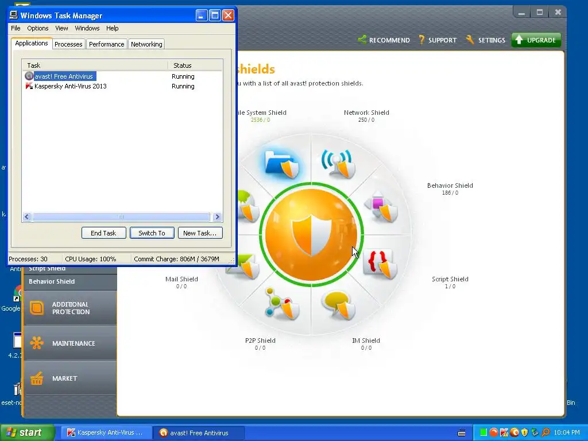Switch to Kaspersky Anti-Virus taskbar button

(106, 432)
